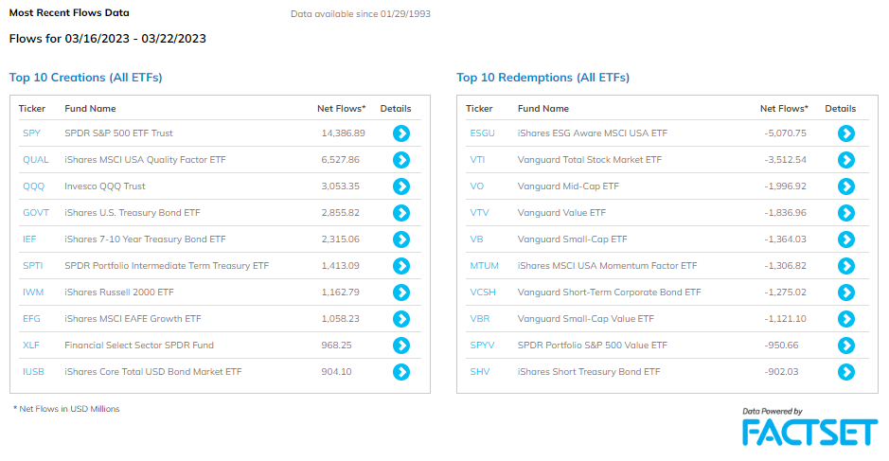
Task: Click Vanguard Total Stock Market ETF name
Action: 590,160
